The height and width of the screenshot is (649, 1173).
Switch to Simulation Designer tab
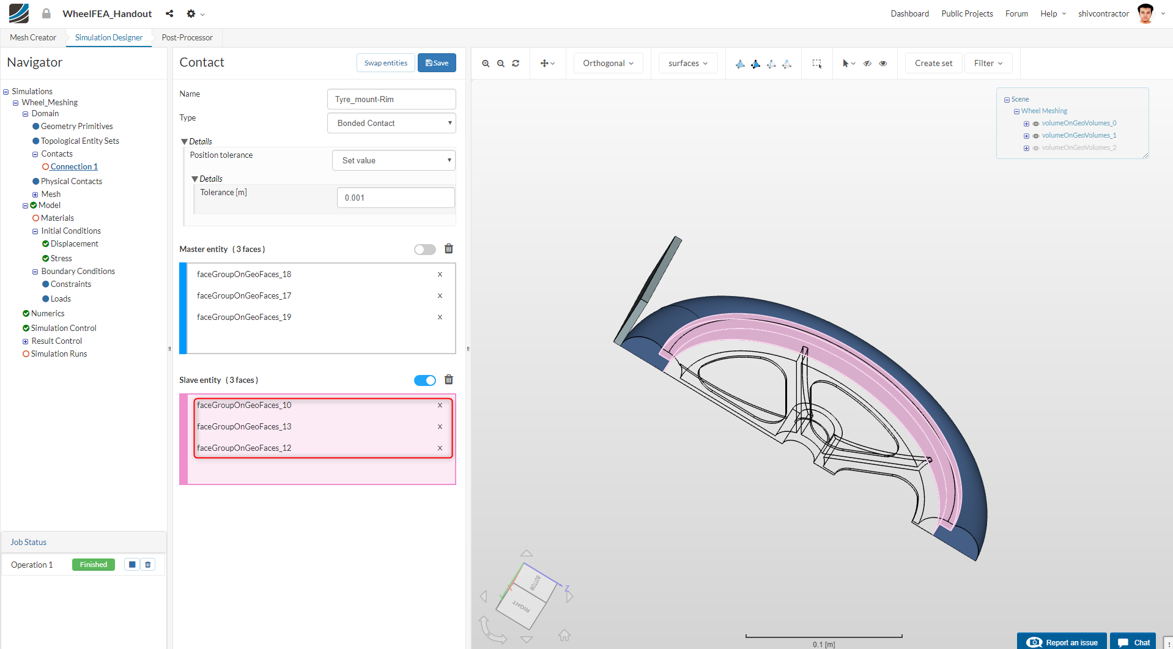pos(109,37)
